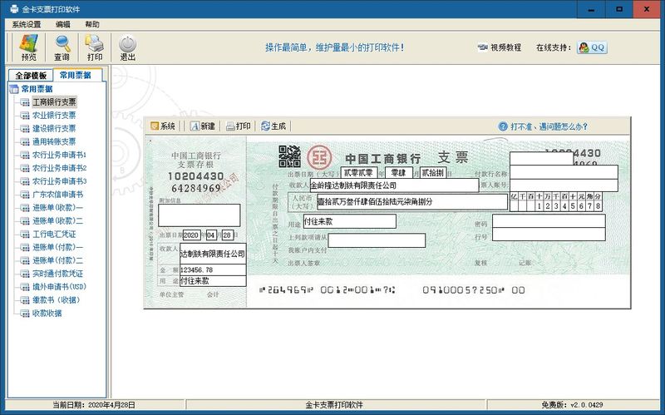
Task: Click 生成 in the cheque toolbar
Action: (273, 126)
